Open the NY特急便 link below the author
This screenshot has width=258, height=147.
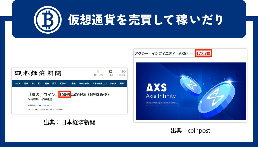[x=32, y=105]
